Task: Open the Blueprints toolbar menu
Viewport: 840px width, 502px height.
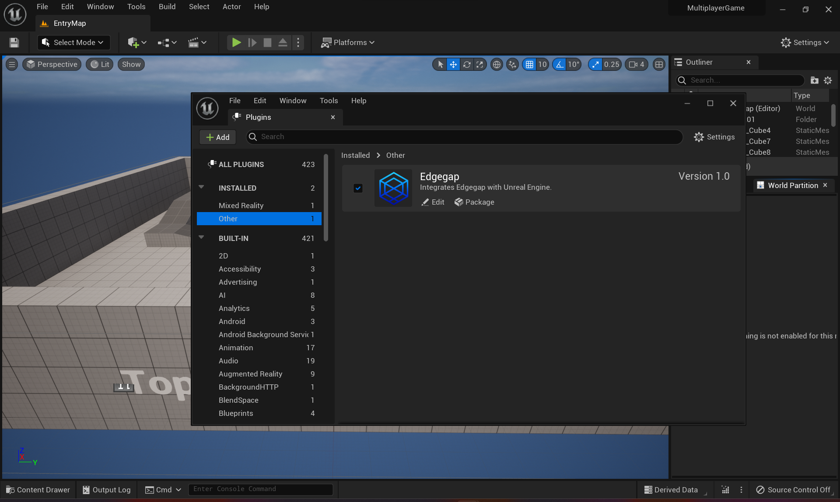Action: tap(167, 42)
